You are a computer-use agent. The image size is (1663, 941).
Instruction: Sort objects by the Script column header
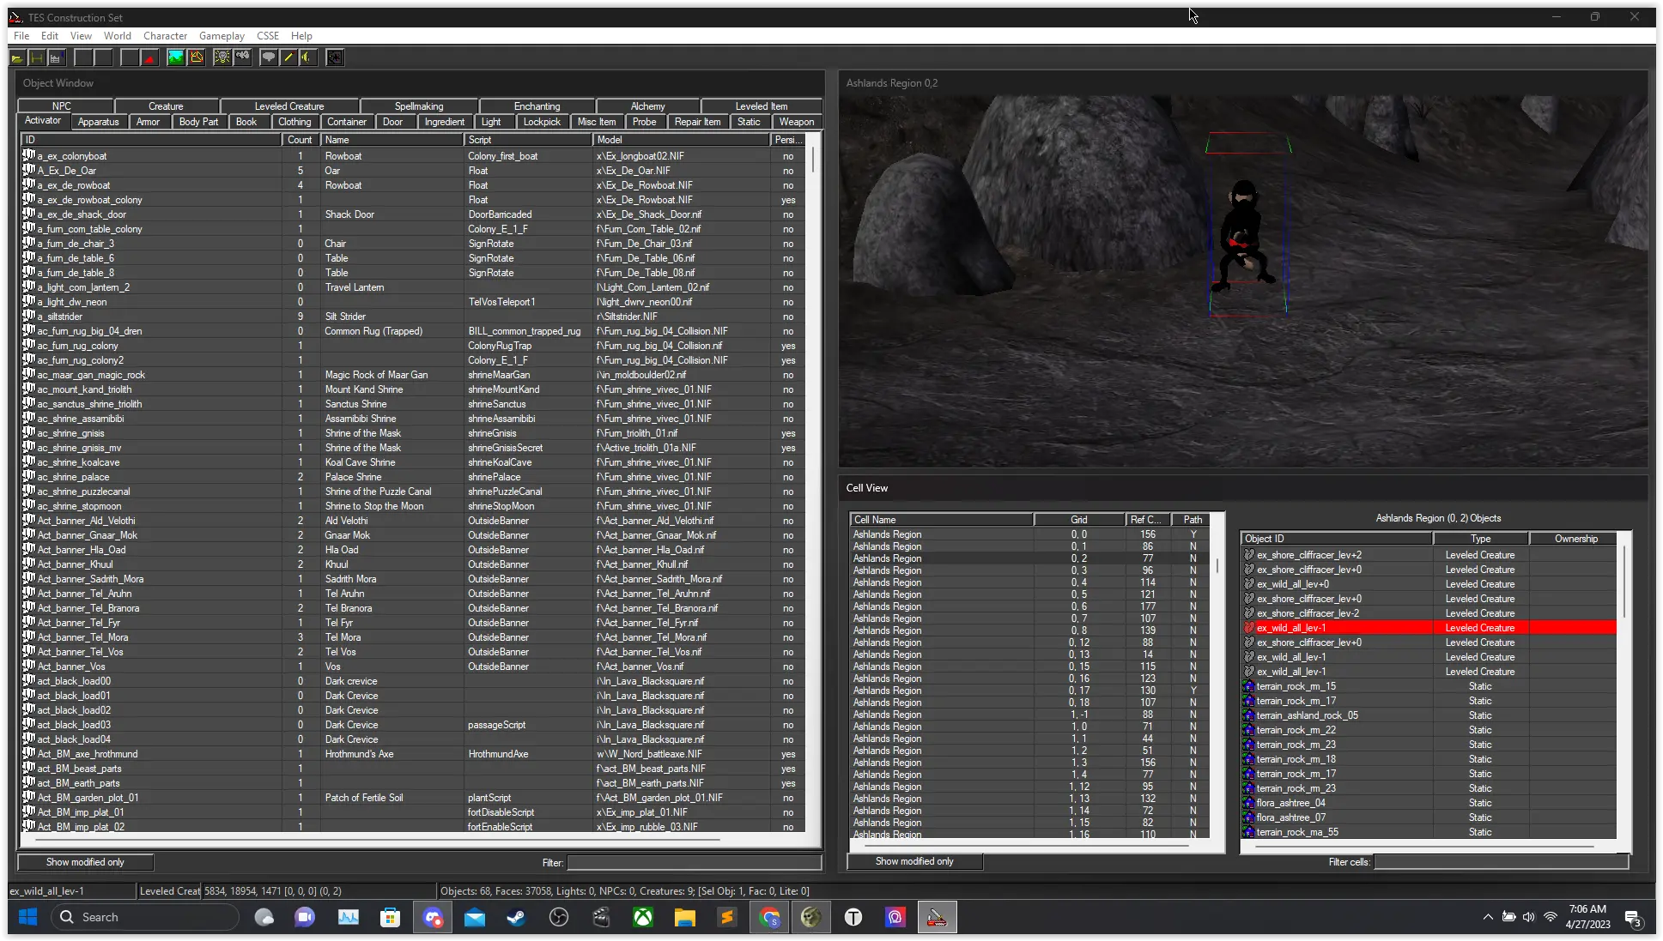tap(528, 140)
